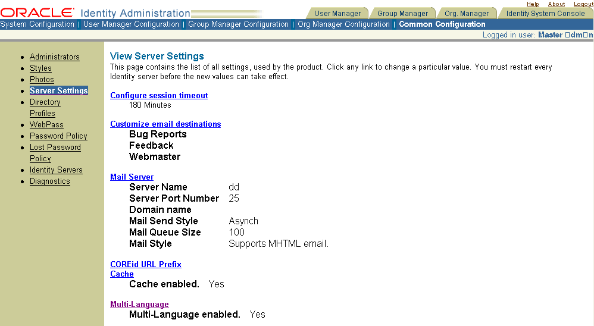The image size is (594, 326).
Task: Click the 'Domain name' label
Action: pyautogui.click(x=160, y=210)
